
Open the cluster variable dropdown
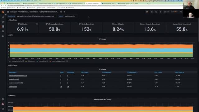[x=71, y=16]
